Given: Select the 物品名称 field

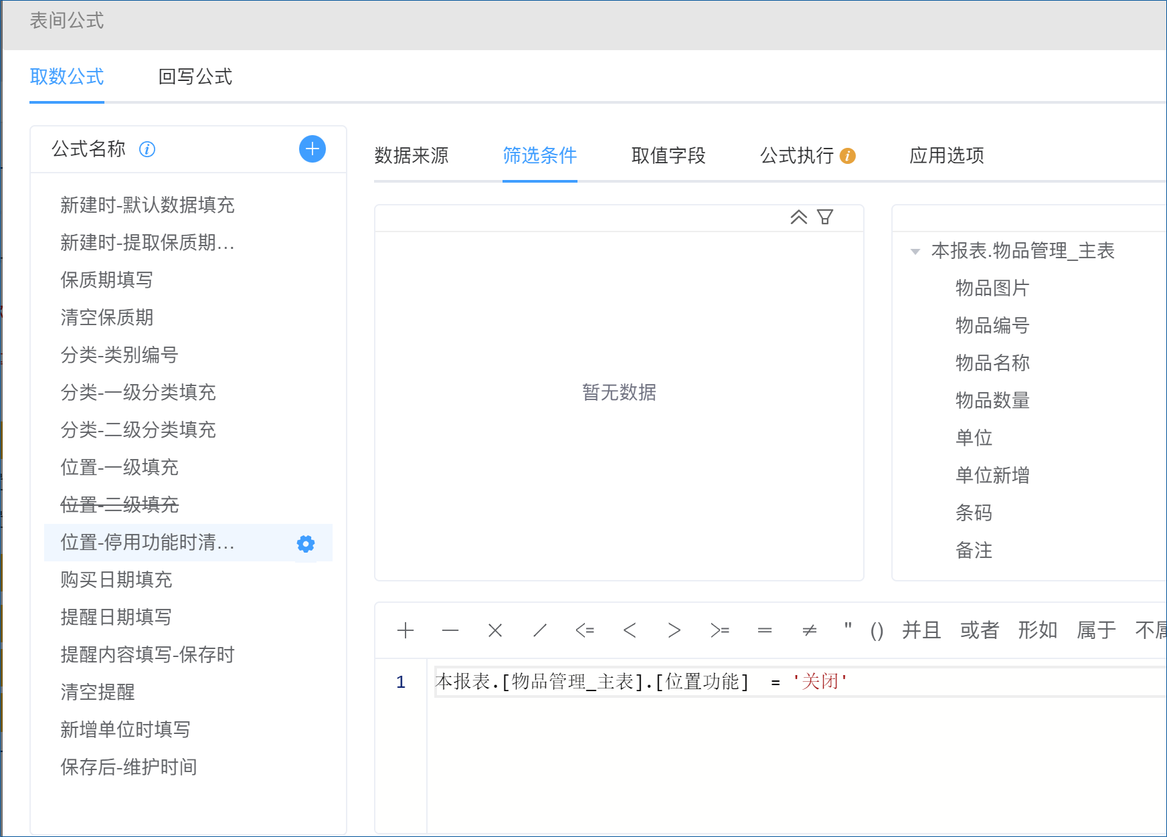Looking at the screenshot, I should point(992,363).
